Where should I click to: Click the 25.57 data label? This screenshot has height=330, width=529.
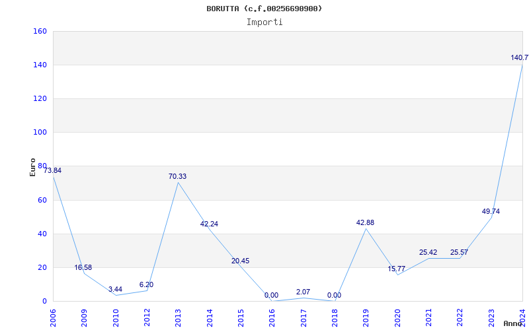pos(459,252)
